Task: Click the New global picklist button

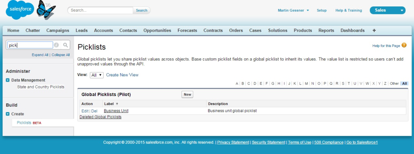Action: (187, 94)
